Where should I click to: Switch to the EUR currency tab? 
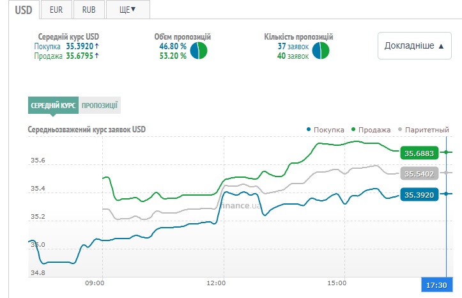coord(56,10)
